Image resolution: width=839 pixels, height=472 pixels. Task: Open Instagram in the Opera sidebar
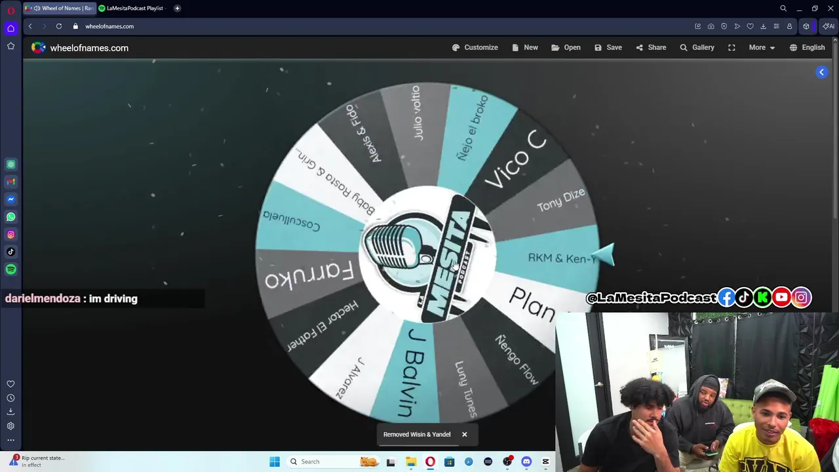10,234
